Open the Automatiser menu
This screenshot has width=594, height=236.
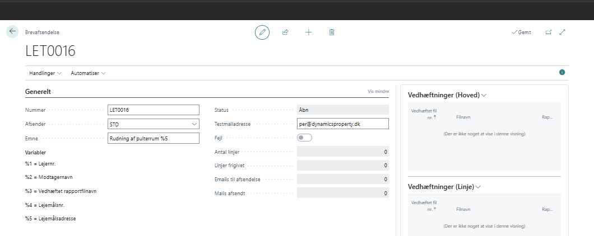click(88, 73)
